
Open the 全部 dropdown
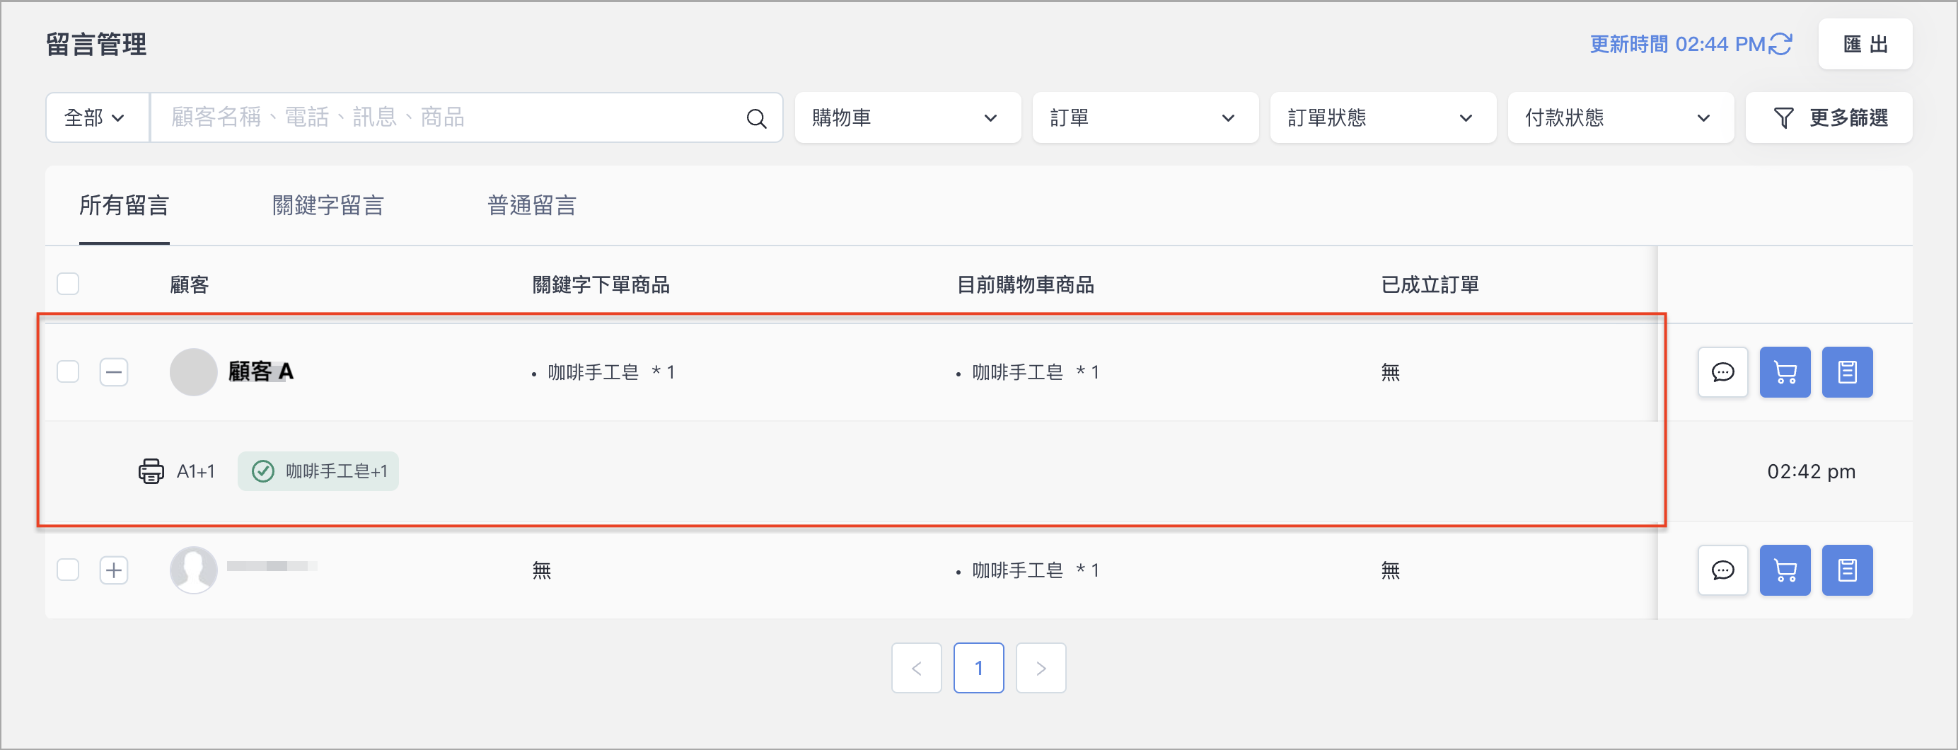click(96, 118)
